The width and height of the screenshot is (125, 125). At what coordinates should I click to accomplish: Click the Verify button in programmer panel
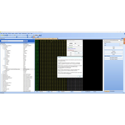114,48
